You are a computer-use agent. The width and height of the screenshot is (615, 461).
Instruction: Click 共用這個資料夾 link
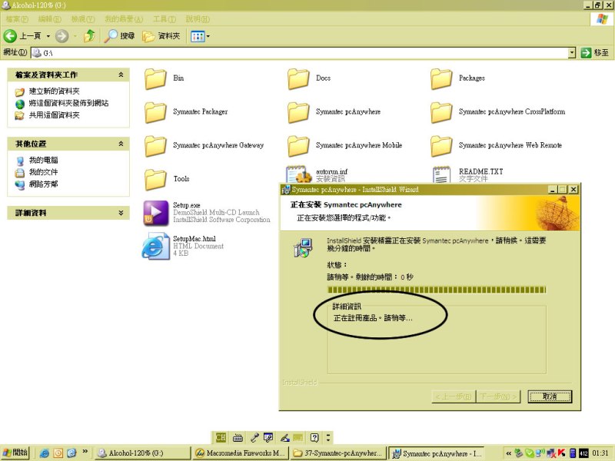click(x=54, y=115)
